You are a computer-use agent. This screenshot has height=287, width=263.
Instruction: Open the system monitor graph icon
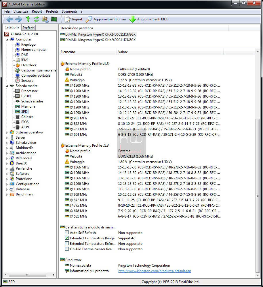[x=54, y=19]
